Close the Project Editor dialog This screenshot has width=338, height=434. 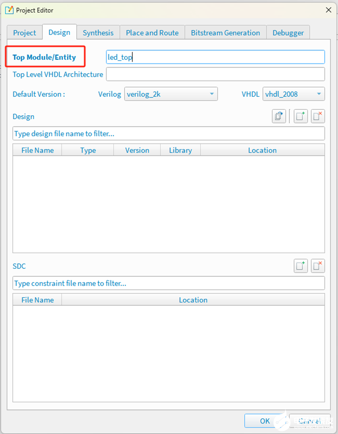[x=328, y=10]
